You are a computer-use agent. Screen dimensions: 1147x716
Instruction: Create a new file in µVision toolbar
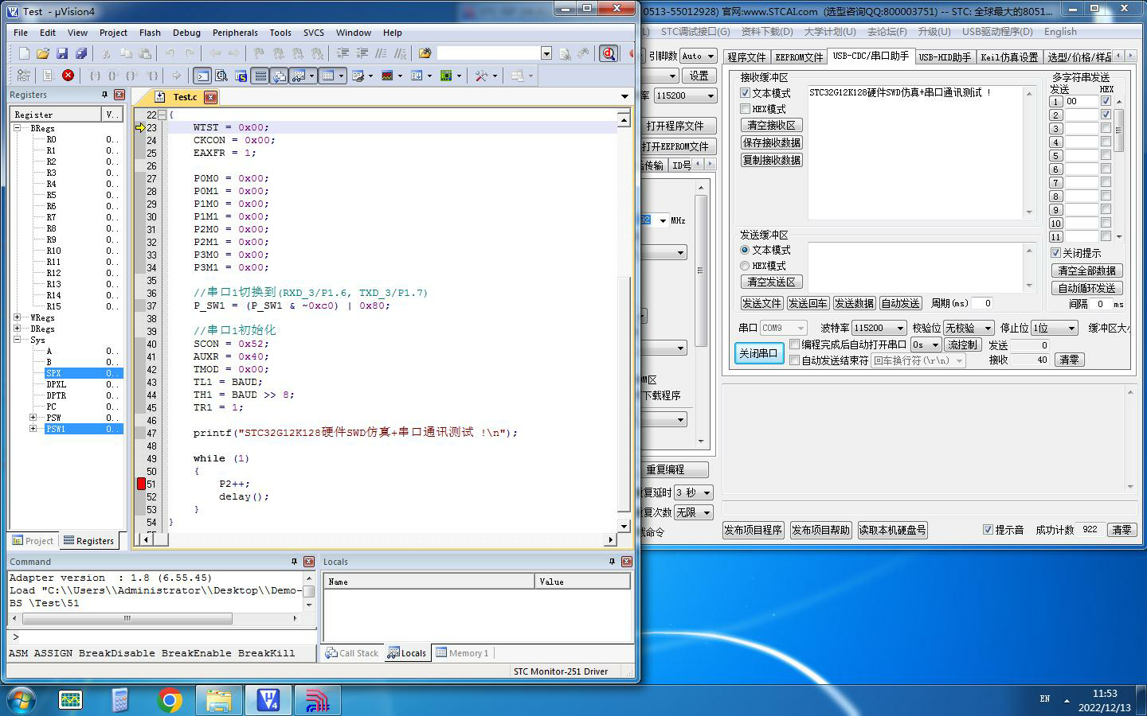tap(24, 53)
